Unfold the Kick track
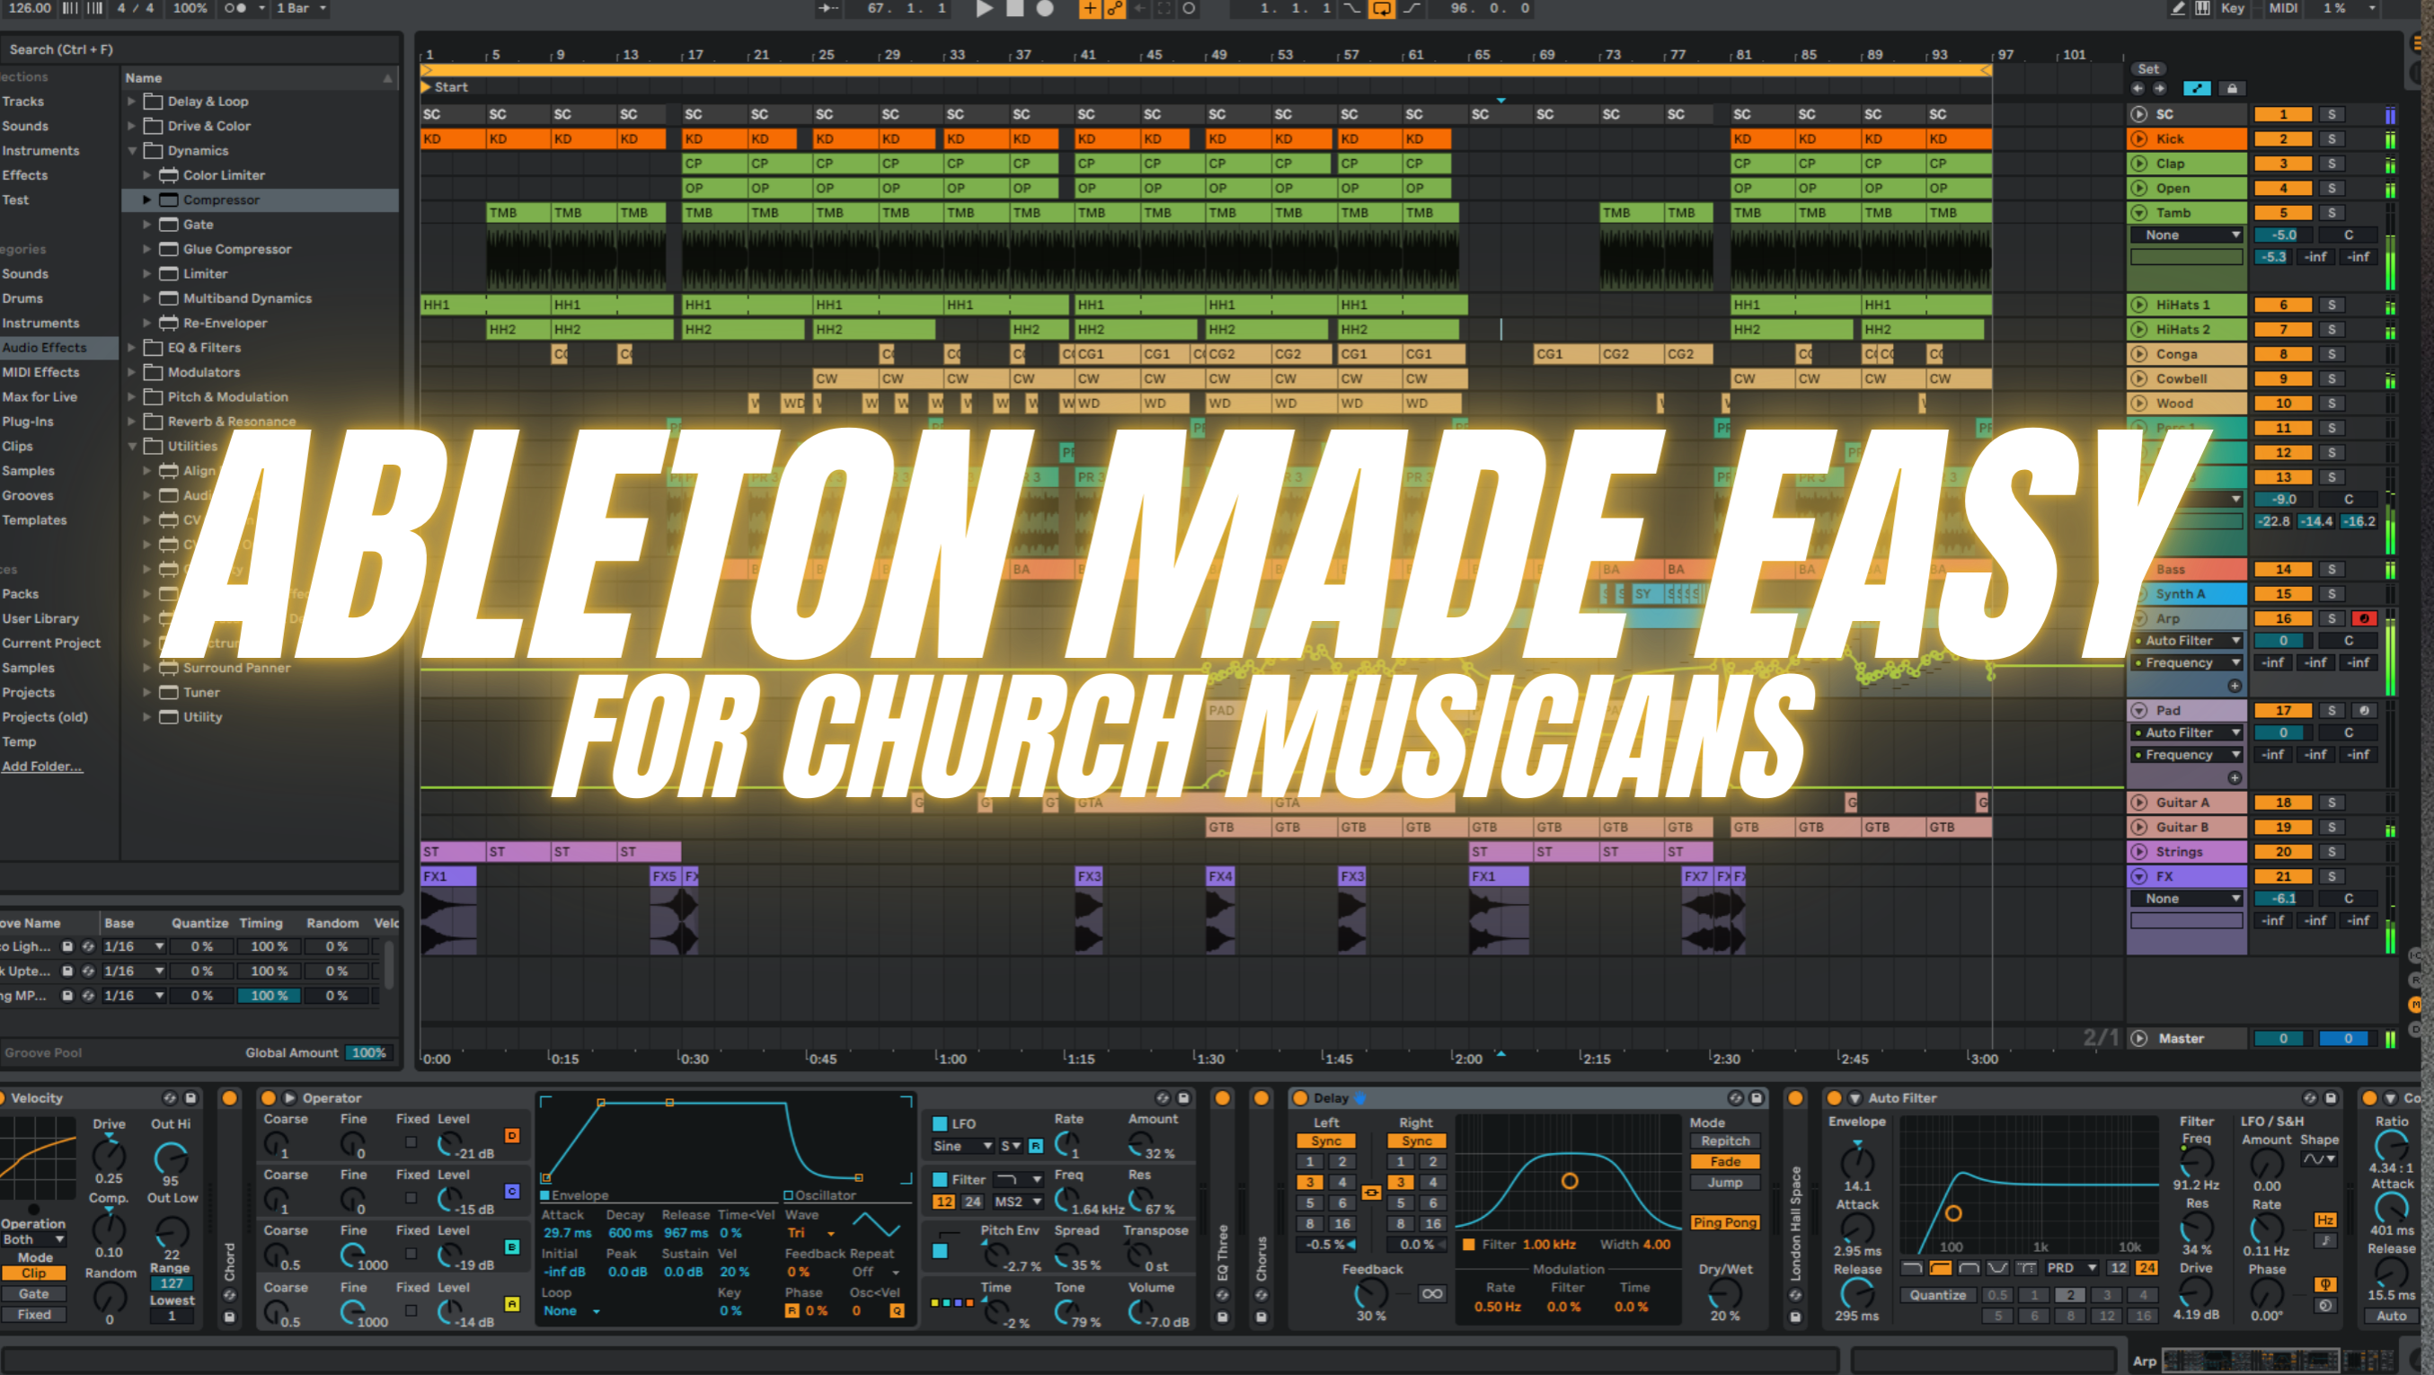 [x=2139, y=139]
